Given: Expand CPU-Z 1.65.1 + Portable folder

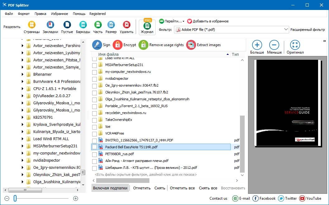Looking at the screenshot, I should (22, 89).
